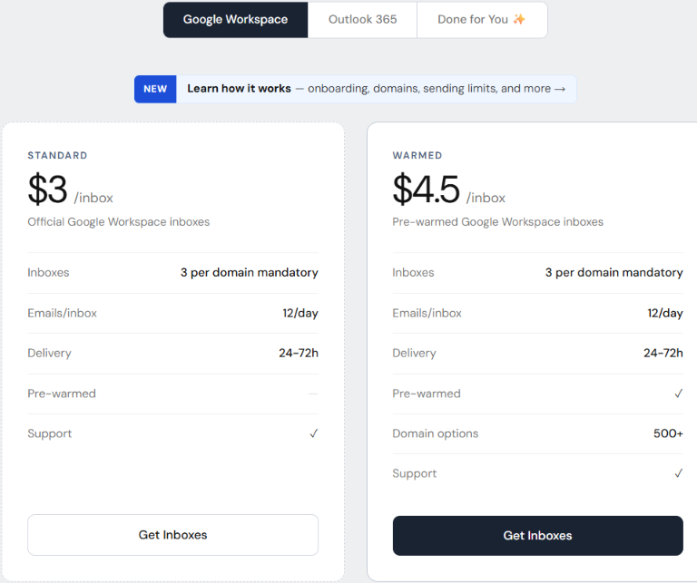This screenshot has width=697, height=583.
Task: Click the sparkle icon on Done for You
Action: [x=519, y=19]
